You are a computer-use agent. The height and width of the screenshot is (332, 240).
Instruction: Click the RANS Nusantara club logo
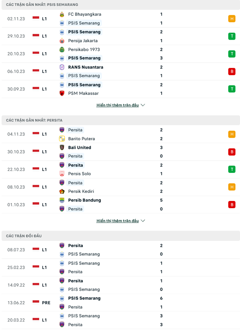tap(62, 67)
